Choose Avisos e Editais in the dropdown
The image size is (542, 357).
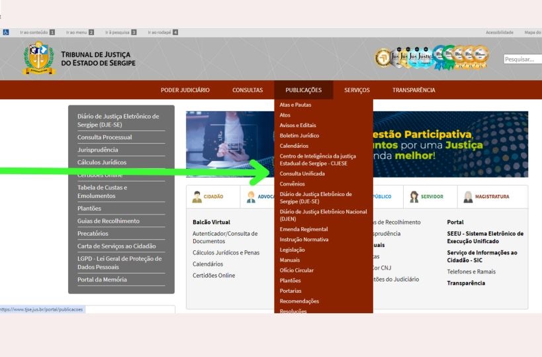pyautogui.click(x=298, y=125)
